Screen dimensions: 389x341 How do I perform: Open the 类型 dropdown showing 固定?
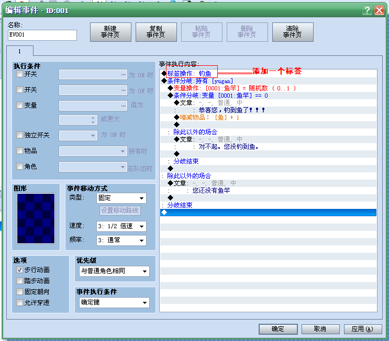121,198
